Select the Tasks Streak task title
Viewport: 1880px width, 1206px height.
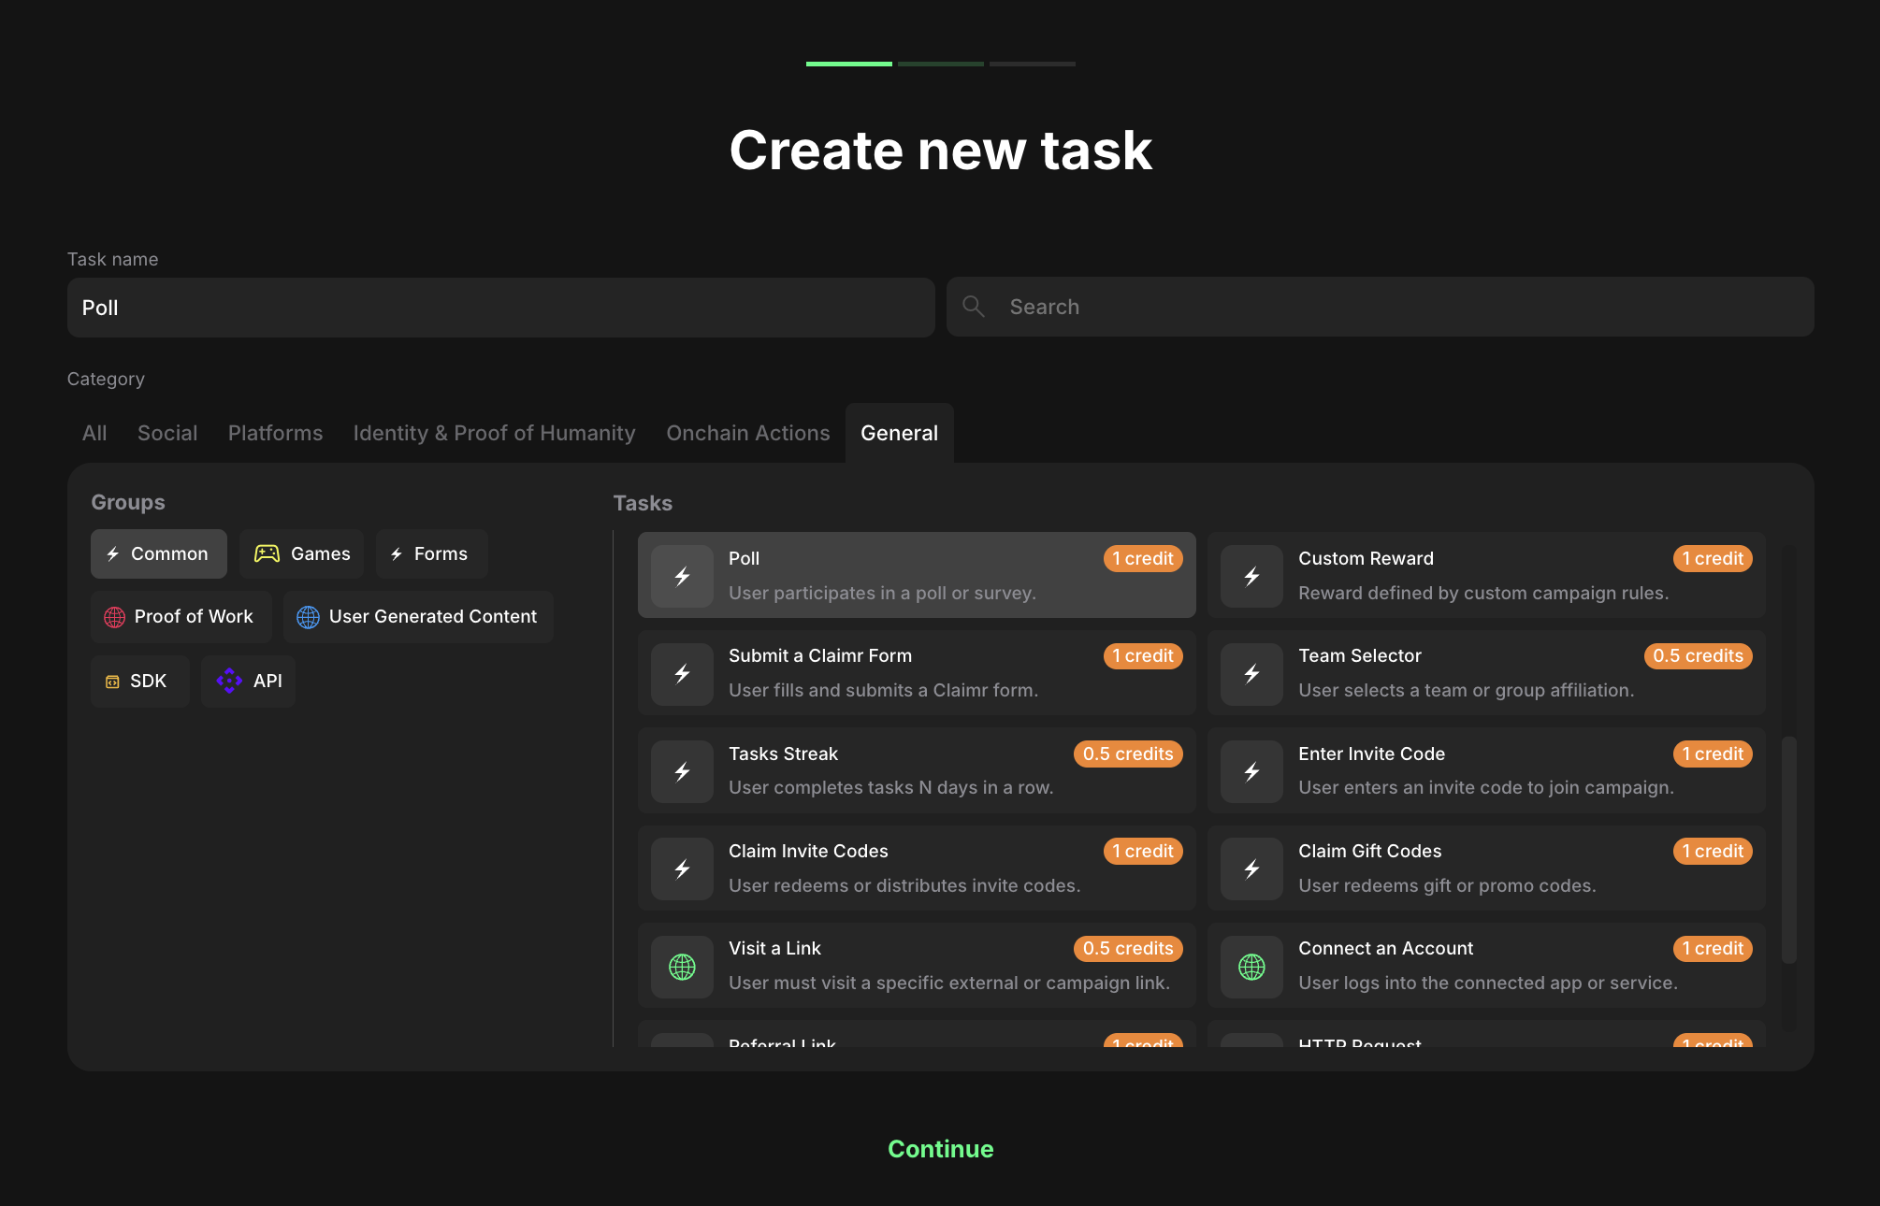pyautogui.click(x=784, y=754)
